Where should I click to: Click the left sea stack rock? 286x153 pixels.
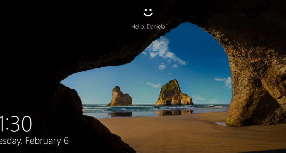click(120, 97)
